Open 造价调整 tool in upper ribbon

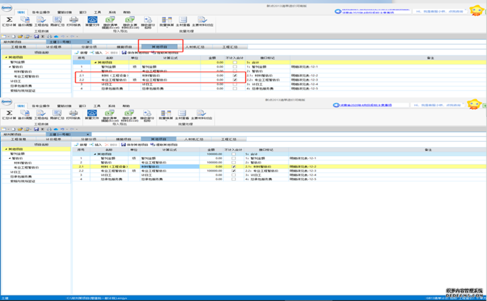[x=25, y=20]
